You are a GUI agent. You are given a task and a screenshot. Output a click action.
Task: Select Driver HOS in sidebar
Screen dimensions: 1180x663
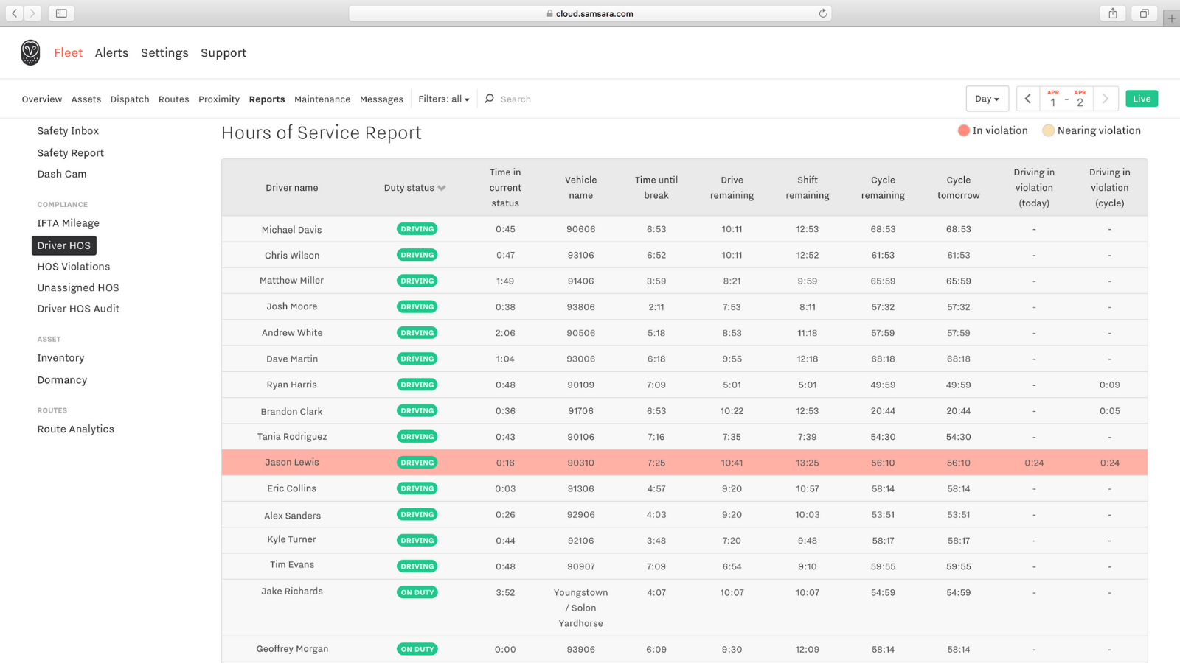pyautogui.click(x=64, y=245)
